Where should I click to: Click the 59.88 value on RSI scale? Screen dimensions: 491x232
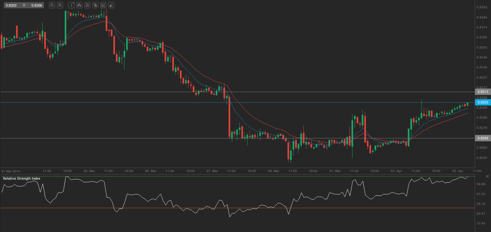[481, 184]
